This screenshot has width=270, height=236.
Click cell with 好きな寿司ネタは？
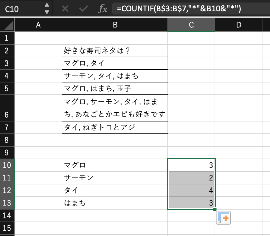point(115,51)
